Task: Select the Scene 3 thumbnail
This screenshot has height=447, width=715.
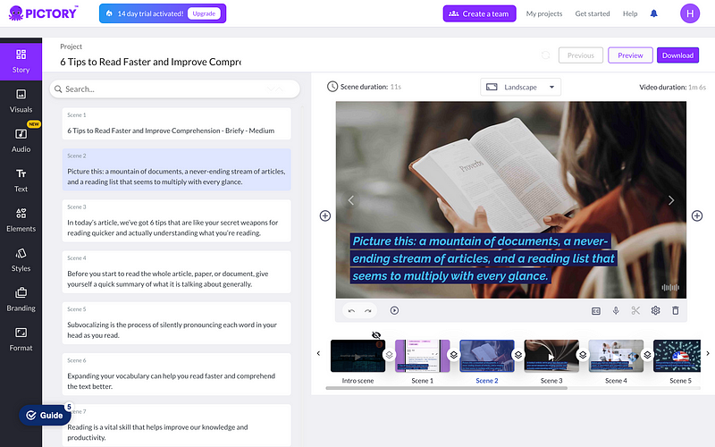Action: [x=551, y=356]
